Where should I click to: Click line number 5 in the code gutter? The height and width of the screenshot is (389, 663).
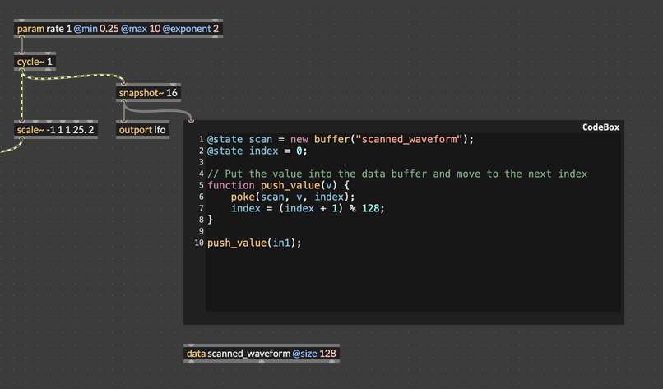click(x=200, y=185)
